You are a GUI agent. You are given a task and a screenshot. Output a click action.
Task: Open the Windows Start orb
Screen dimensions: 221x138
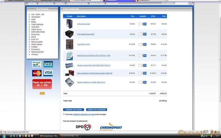coord(4,136)
